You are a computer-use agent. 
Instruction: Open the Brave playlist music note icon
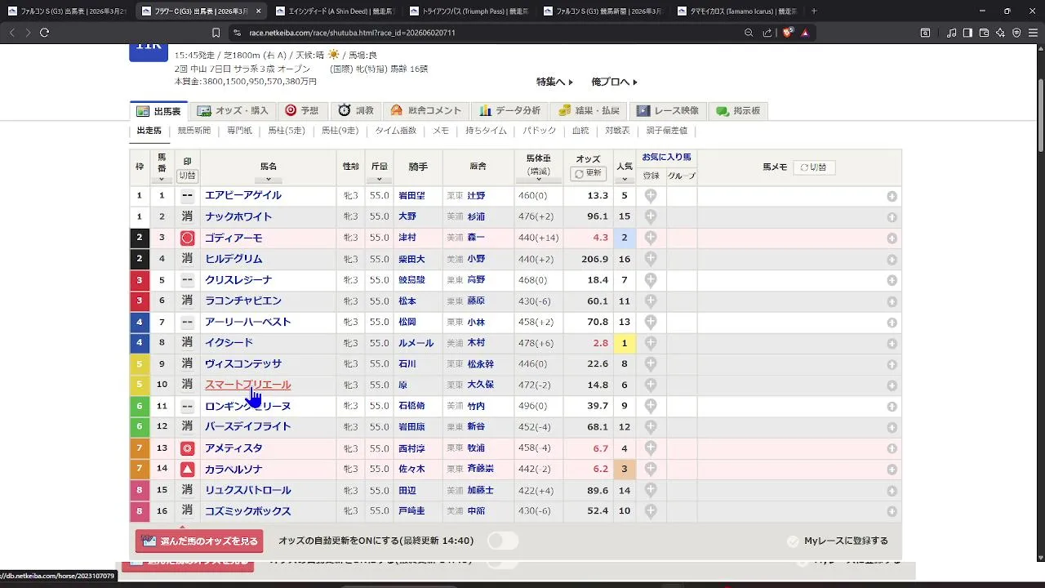tap(952, 33)
